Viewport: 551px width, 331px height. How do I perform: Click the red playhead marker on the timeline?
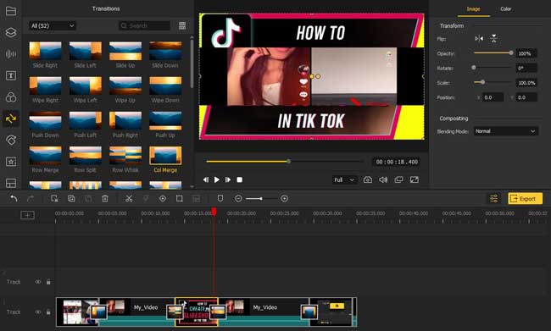(x=214, y=212)
